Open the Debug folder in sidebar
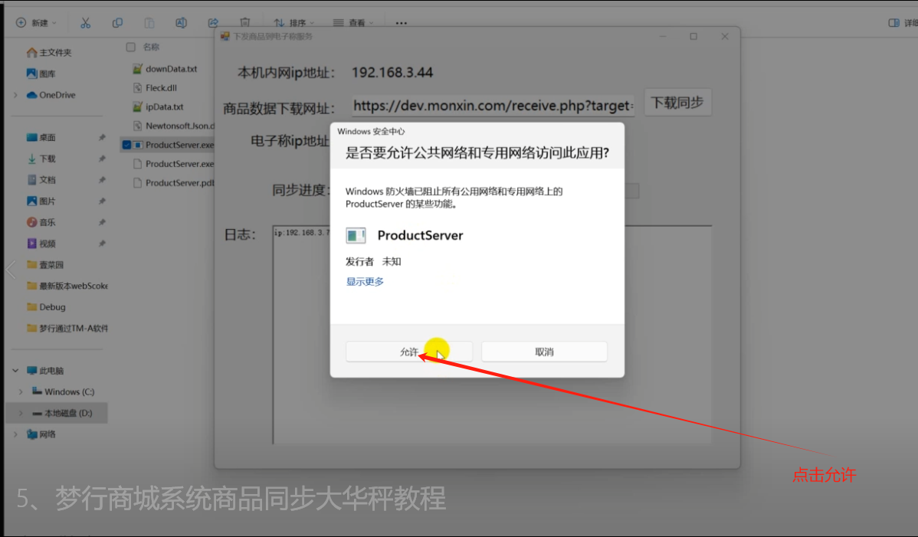 46,306
